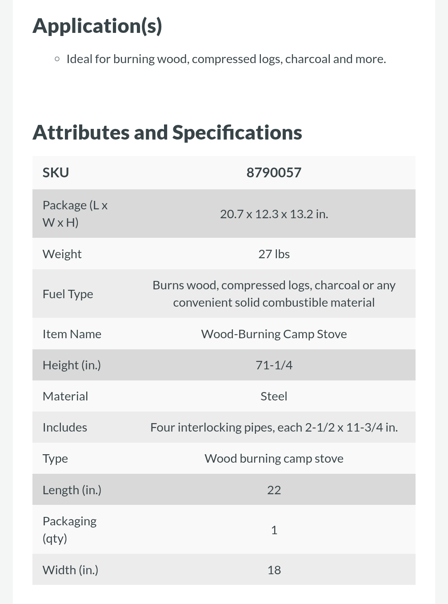Screen dimensions: 448x604
Task: Click the Length value 22
Action: click(x=274, y=490)
